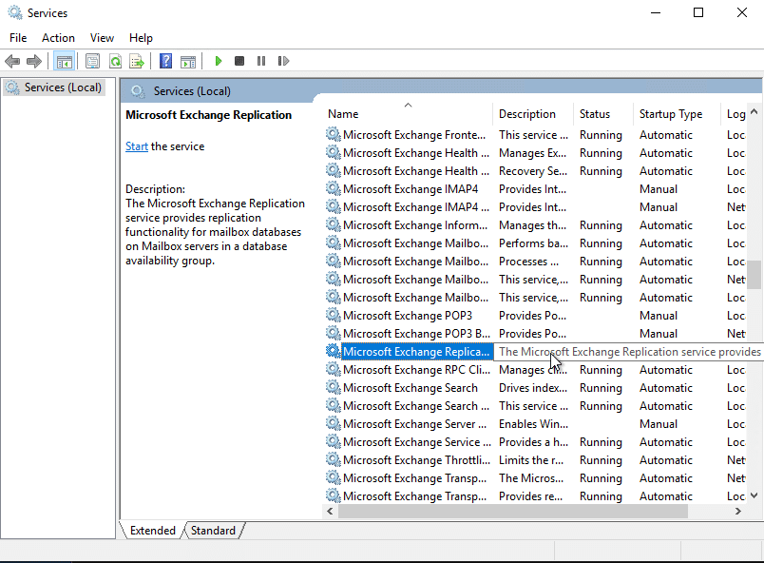
Task: Select Microsoft Exchange Replica... service
Action: 416,351
